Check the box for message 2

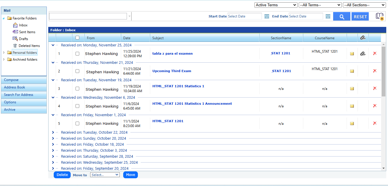(x=77, y=71)
